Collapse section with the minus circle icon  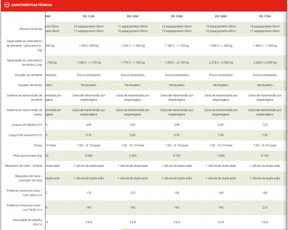pyautogui.click(x=7, y=5)
